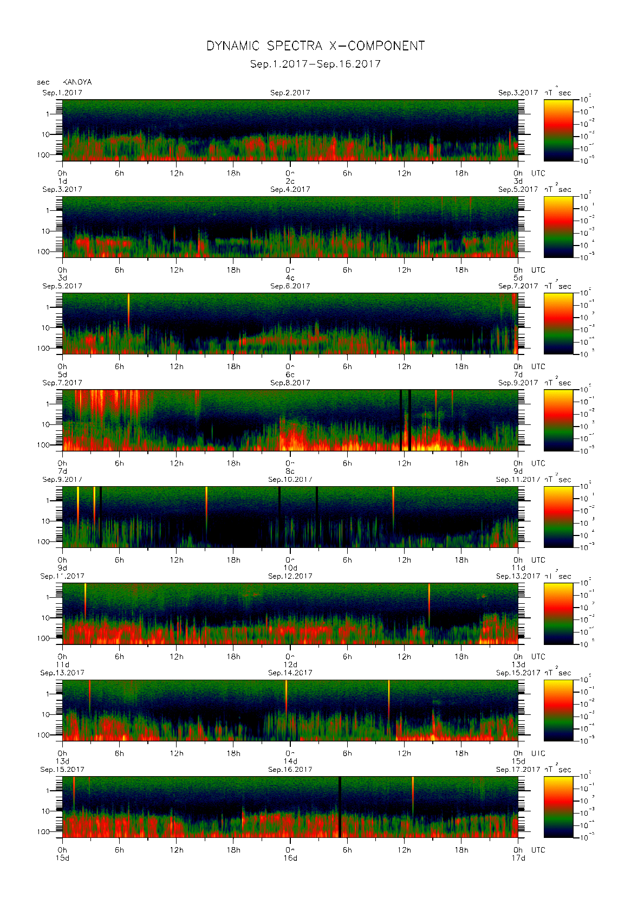Click the black data gap in the bottom spectrogram
This screenshot has width=631, height=910.
point(340,807)
